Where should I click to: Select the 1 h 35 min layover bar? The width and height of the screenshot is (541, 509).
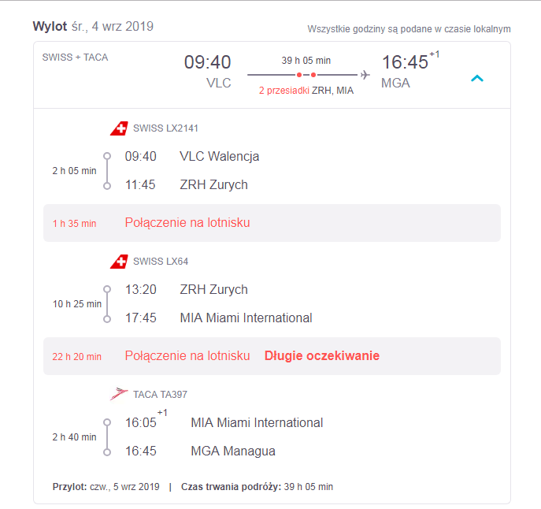(272, 223)
